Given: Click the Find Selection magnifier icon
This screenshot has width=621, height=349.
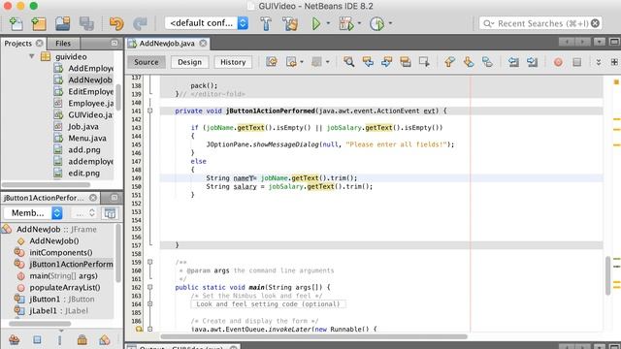Looking at the screenshot, I should 348,62.
